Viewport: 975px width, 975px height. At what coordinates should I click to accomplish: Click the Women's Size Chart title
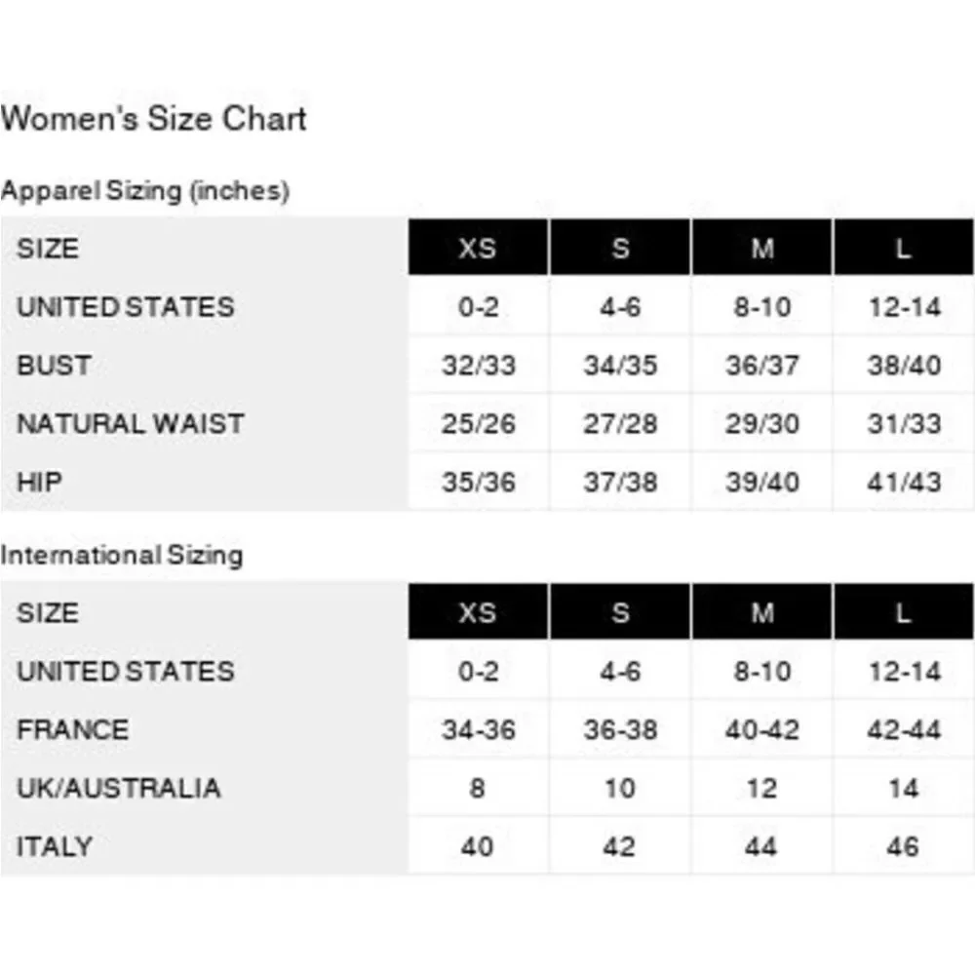[154, 118]
